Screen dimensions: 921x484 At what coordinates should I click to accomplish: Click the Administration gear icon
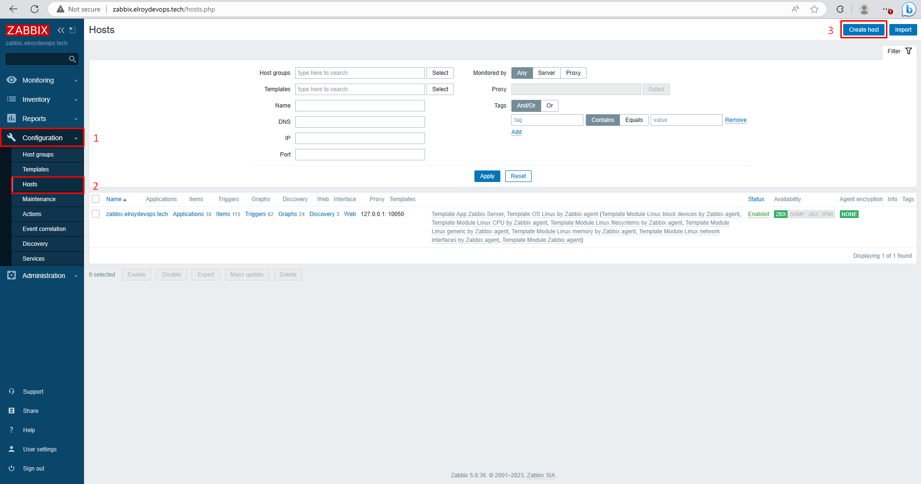[12, 275]
